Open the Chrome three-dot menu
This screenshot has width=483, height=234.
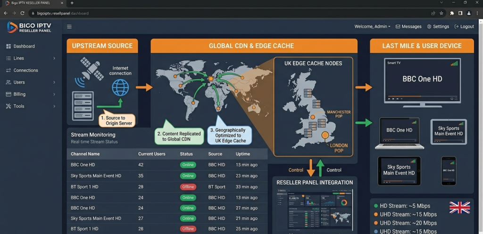coord(477,13)
